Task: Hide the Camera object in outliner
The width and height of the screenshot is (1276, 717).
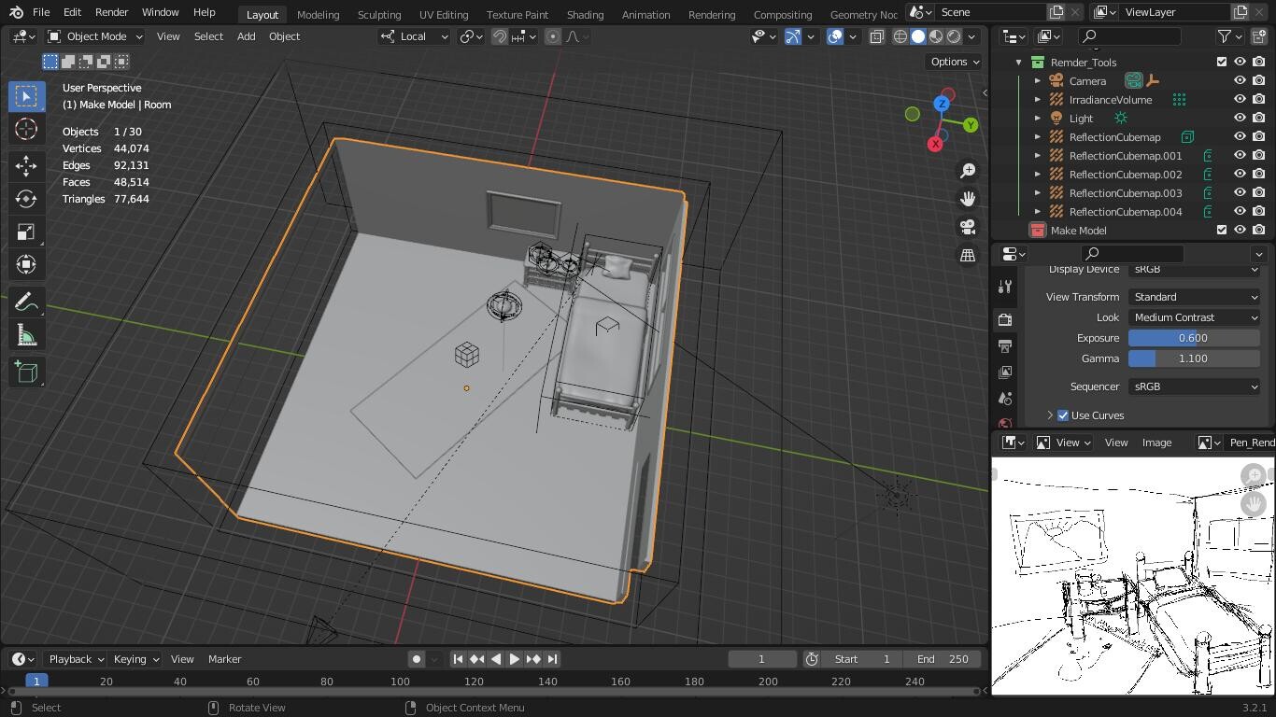Action: pos(1240,81)
